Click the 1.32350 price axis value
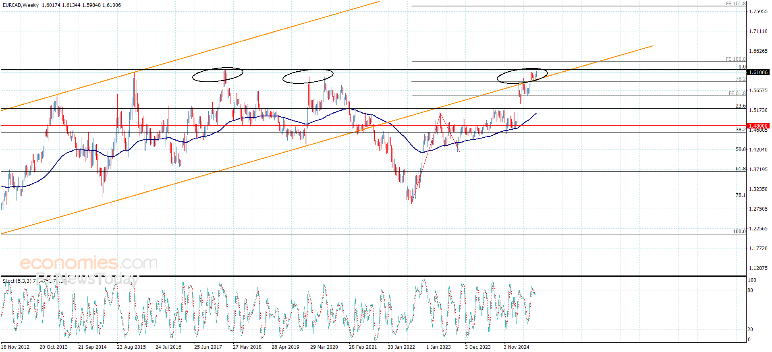Image resolution: width=772 pixels, height=352 pixels. pyautogui.click(x=758, y=189)
